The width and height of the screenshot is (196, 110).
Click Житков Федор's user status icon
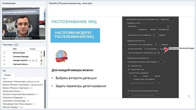pos(41,53)
